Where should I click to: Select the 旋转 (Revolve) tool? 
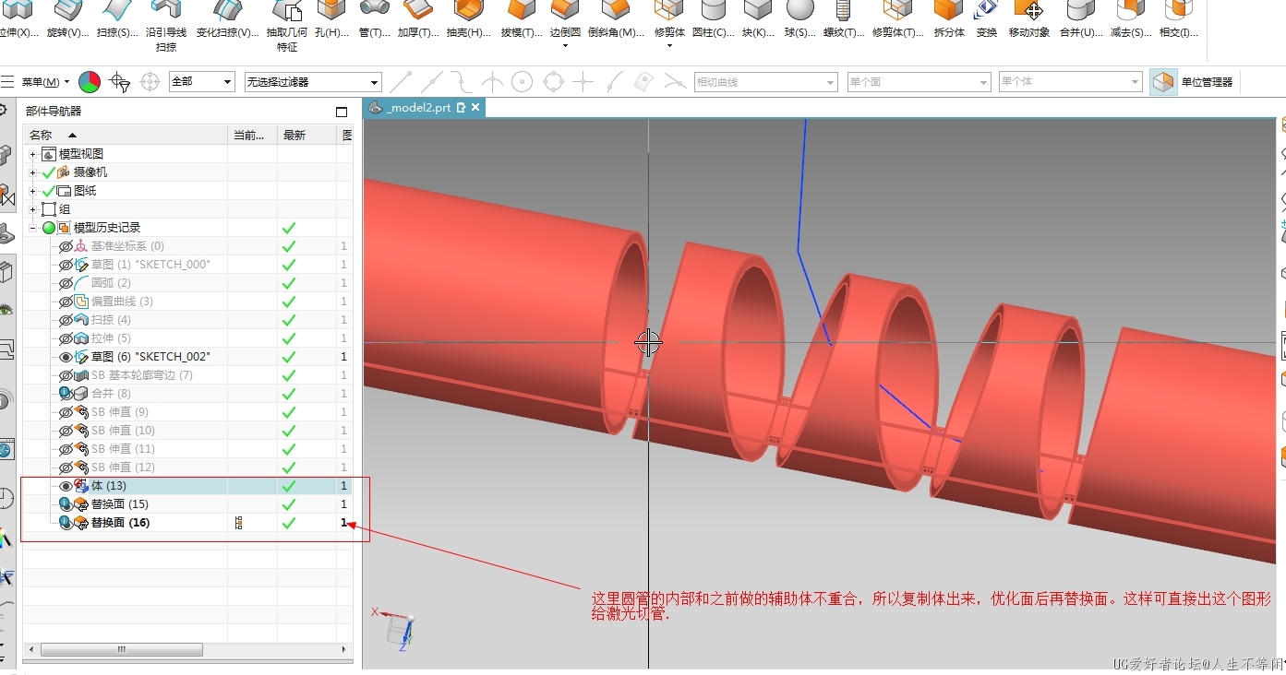pos(67,20)
